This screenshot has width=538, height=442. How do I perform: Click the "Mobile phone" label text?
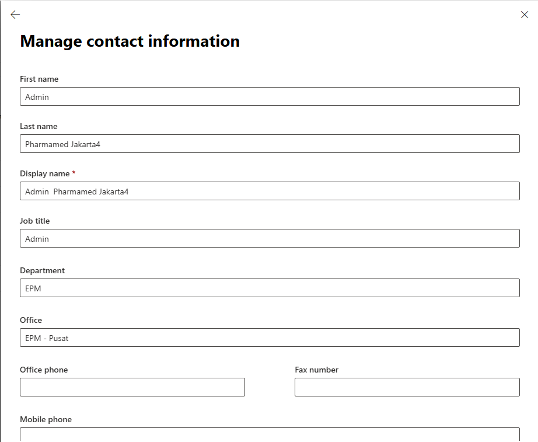pyautogui.click(x=46, y=420)
